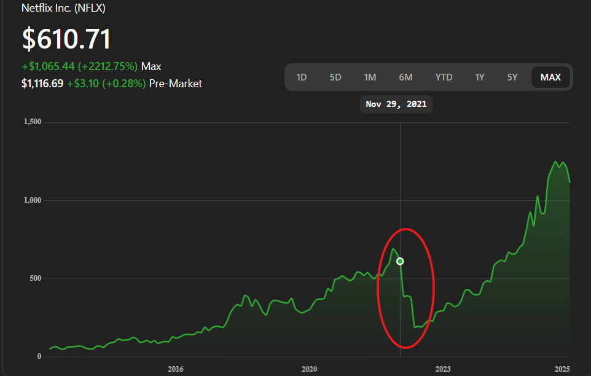591x376 pixels.
Task: Click the 0 y-axis label
Action: click(39, 356)
